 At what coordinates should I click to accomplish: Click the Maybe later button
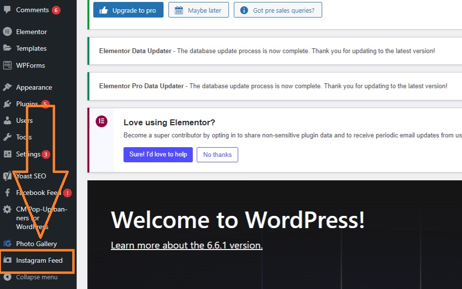point(199,10)
